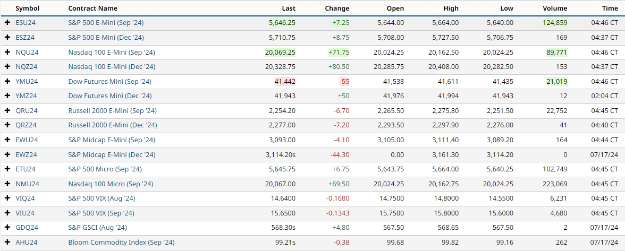Screen dimensions: 625x251
Task: Expand the NQU24 row plus icon
Action: [x=7, y=52]
